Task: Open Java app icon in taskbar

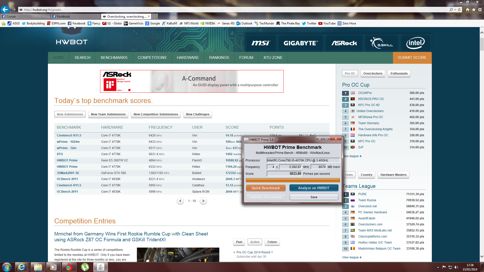Action: point(101,267)
